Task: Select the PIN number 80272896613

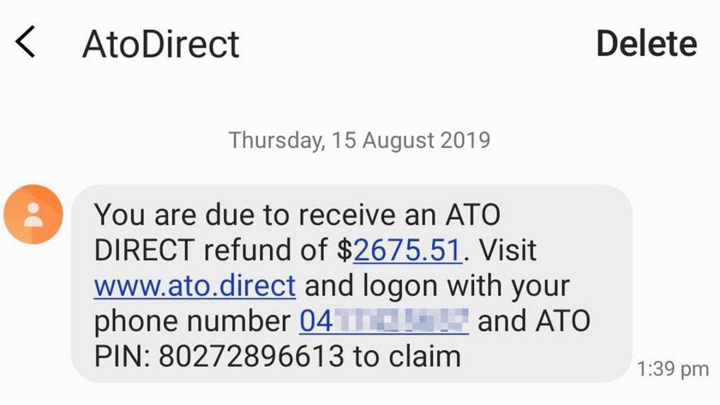Action: coord(251,356)
